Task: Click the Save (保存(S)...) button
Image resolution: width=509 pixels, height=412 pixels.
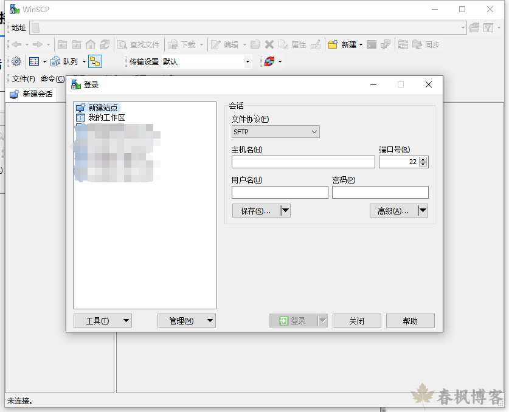Action: (257, 210)
